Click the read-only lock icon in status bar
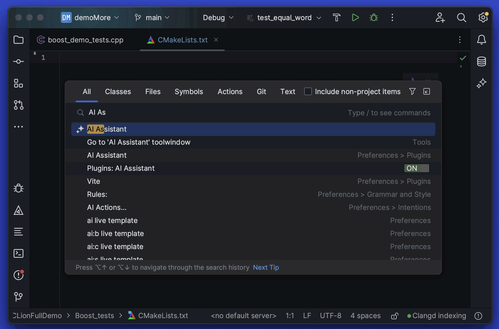 point(395,316)
